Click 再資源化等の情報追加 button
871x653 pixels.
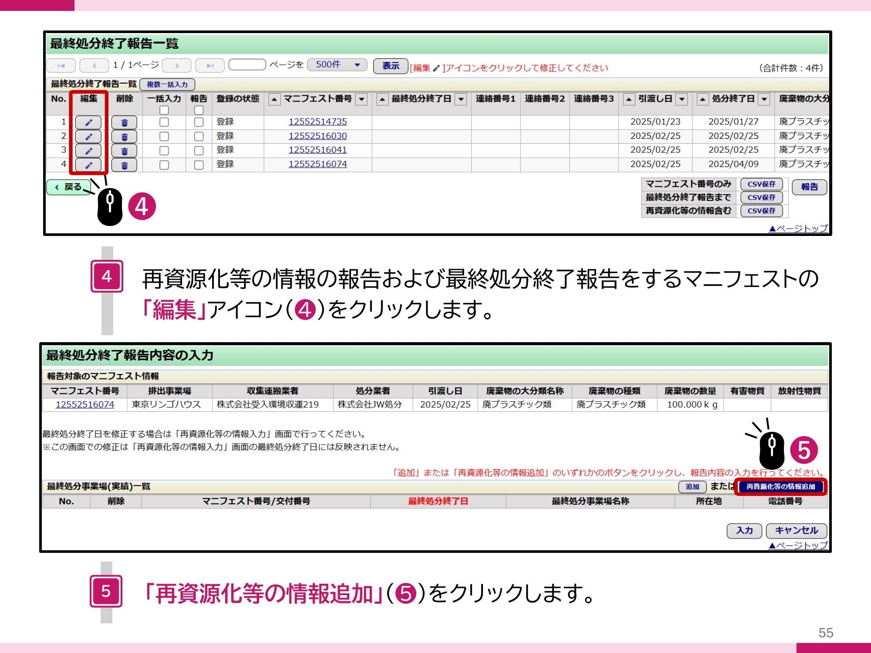pos(780,487)
